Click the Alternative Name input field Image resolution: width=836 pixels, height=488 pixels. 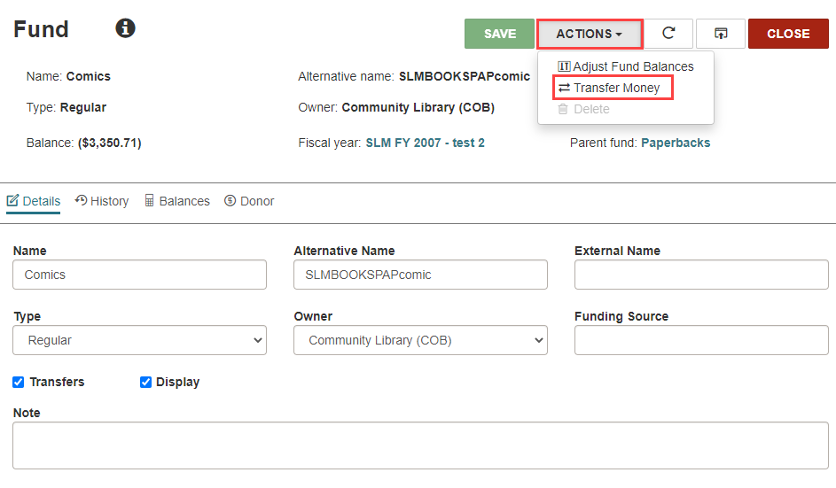point(421,275)
